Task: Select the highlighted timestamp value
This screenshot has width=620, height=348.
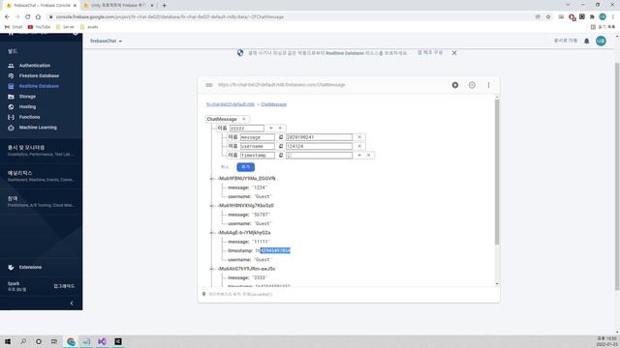Action: 275,250
